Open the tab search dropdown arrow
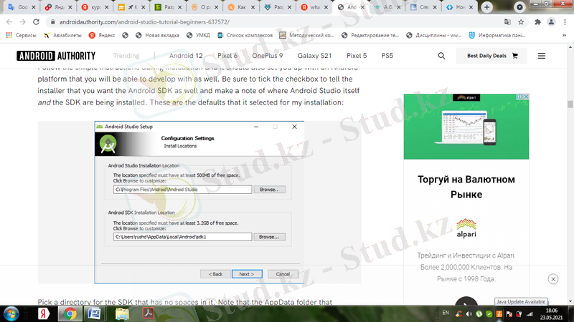 pos(519,7)
